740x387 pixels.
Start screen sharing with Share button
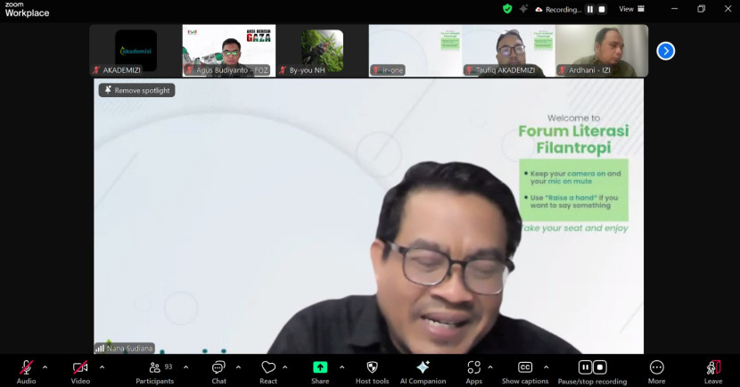320,367
